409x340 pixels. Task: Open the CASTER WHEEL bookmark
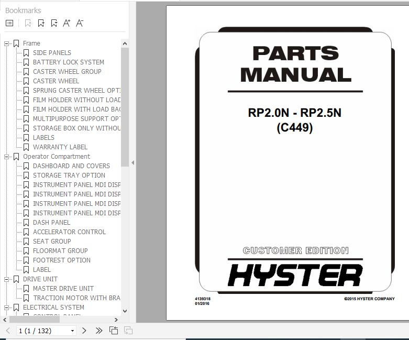(x=56, y=81)
